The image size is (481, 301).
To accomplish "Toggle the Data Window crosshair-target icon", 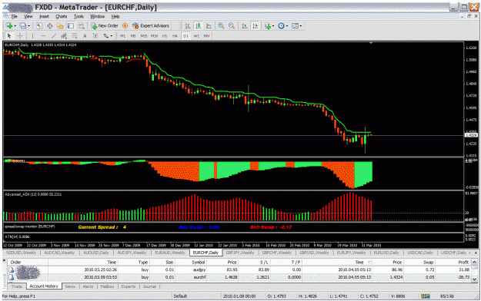I will pyautogui.click(x=49, y=26).
